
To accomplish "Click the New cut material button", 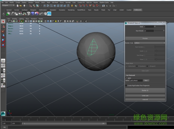I will tap(146, 81).
